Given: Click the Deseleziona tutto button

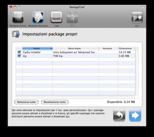Looking at the screenshot, I should coord(55,102).
